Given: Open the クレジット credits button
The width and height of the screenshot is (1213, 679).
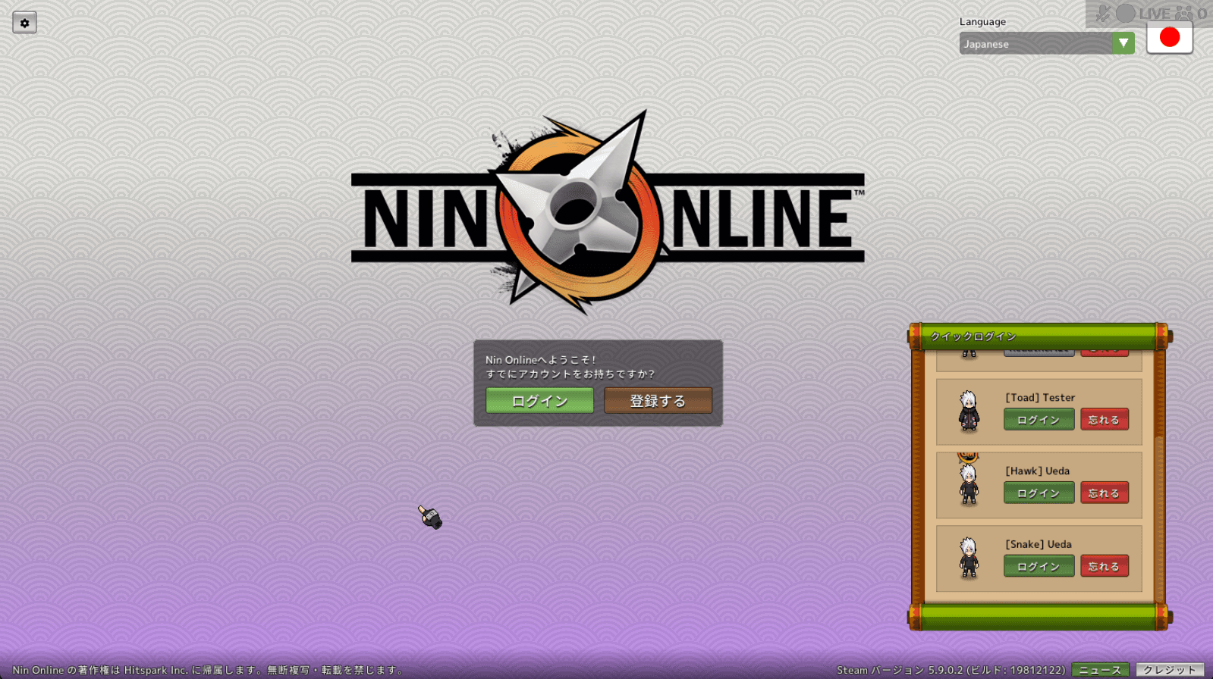Looking at the screenshot, I should tap(1170, 670).
